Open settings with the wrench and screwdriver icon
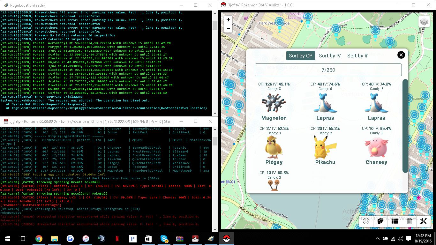This screenshot has width=436, height=245. click(424, 221)
